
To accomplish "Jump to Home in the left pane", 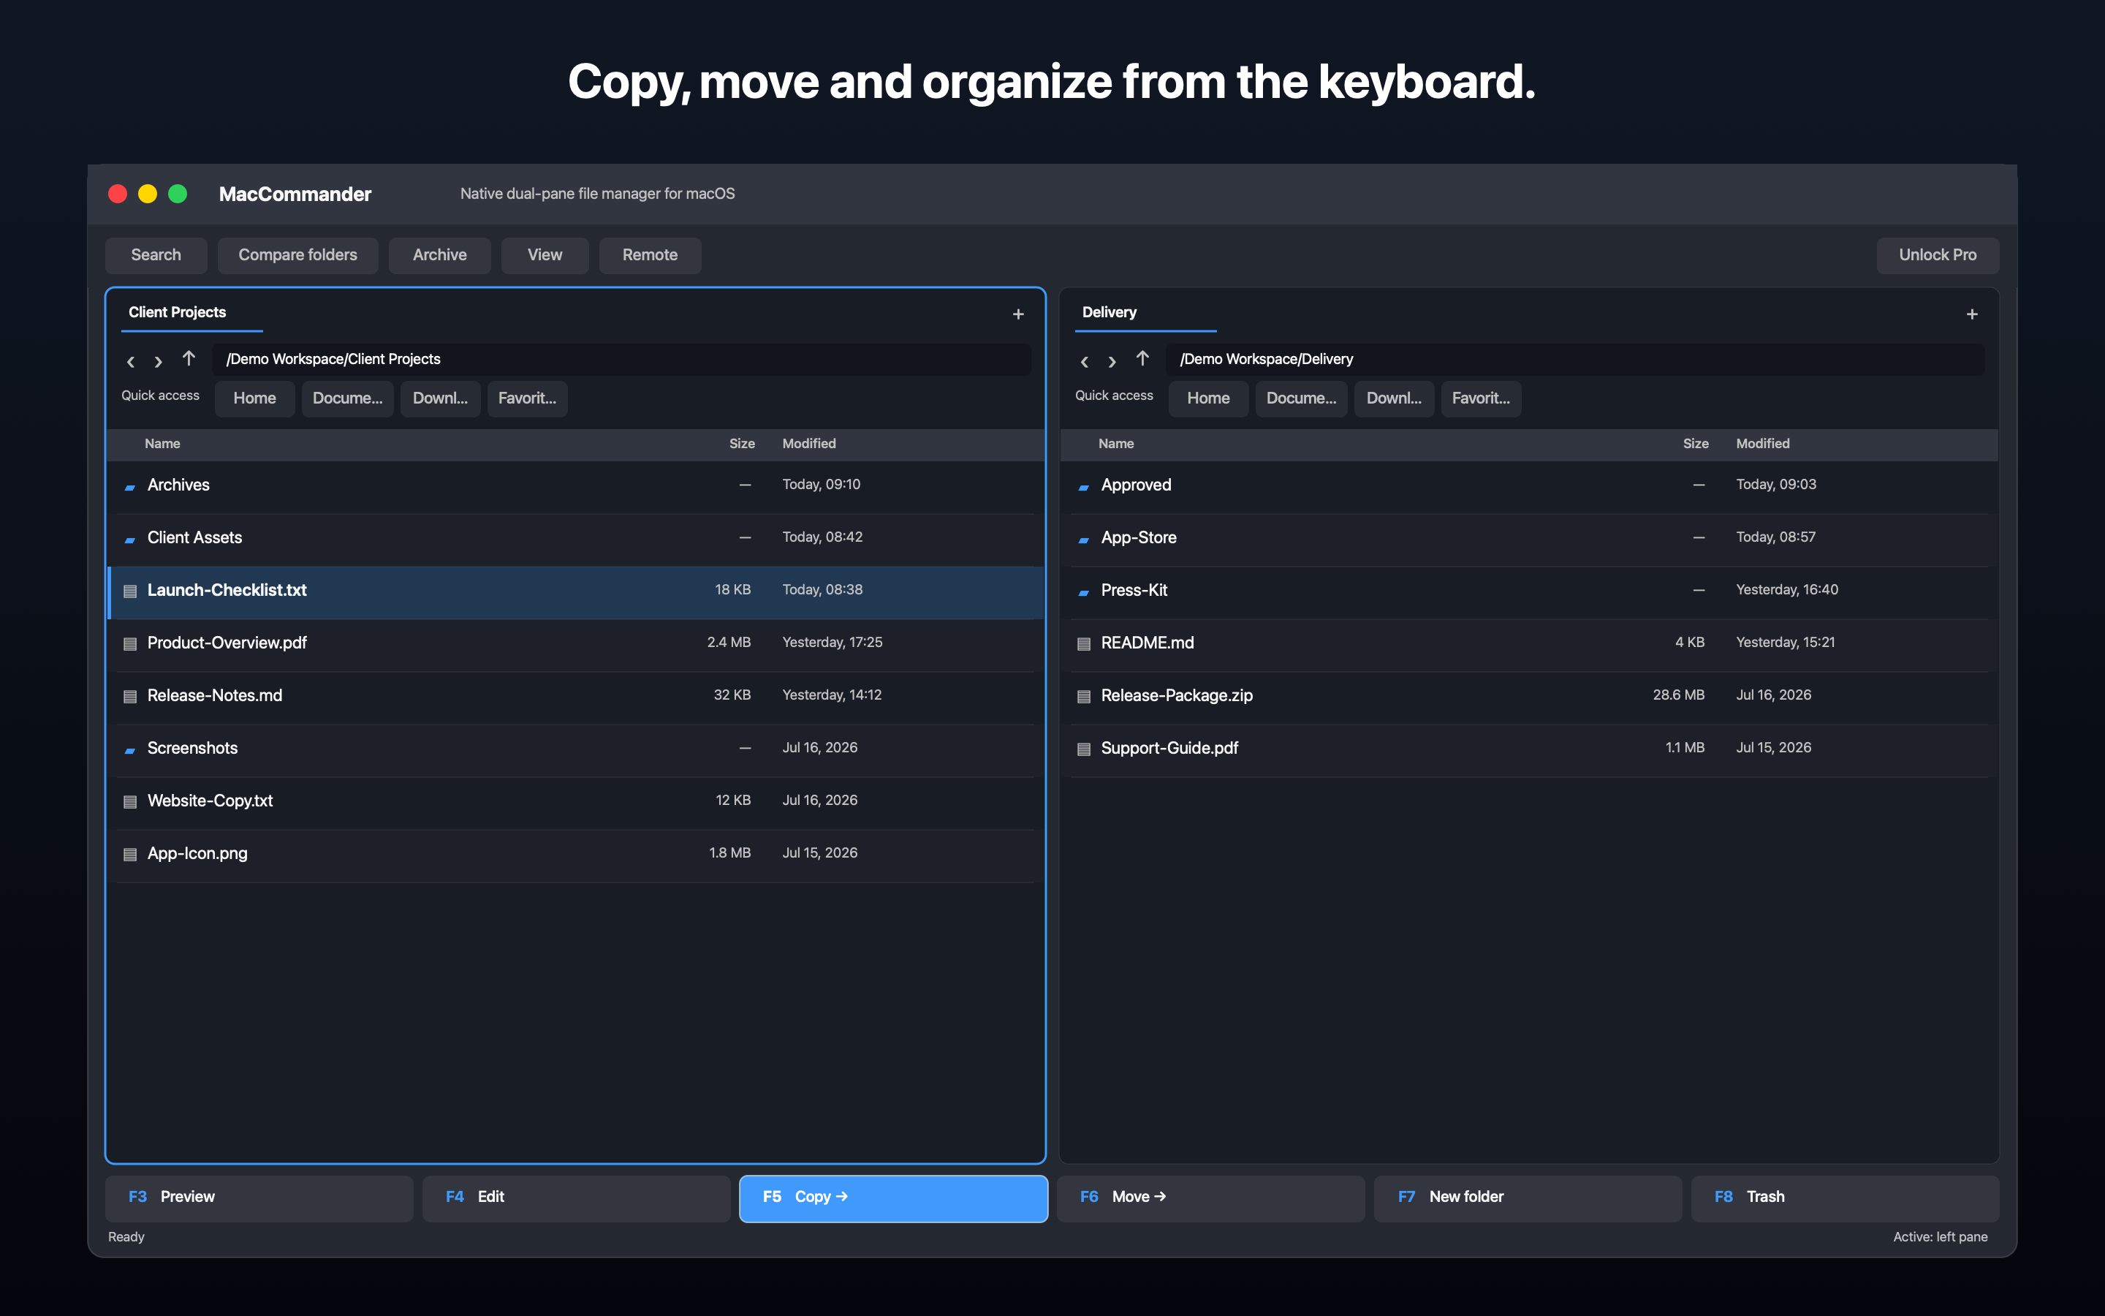I will pos(254,398).
